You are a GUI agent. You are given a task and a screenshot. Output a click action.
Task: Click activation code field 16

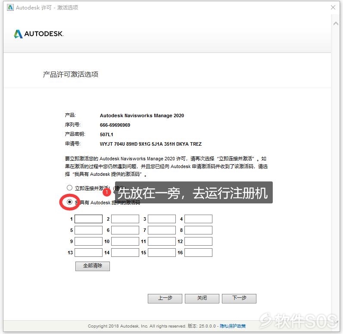point(198,253)
